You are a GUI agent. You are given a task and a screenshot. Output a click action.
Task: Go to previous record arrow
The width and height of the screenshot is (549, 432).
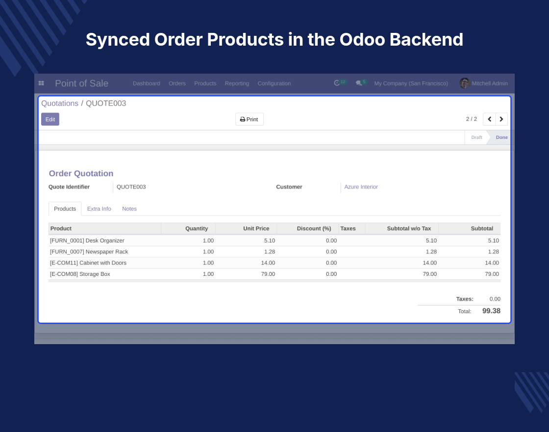[490, 119]
